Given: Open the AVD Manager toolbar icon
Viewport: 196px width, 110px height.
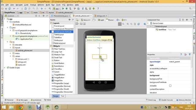Looking at the screenshot, I should point(86,9).
